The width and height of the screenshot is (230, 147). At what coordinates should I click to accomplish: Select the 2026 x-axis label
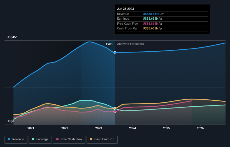[x=200, y=128]
